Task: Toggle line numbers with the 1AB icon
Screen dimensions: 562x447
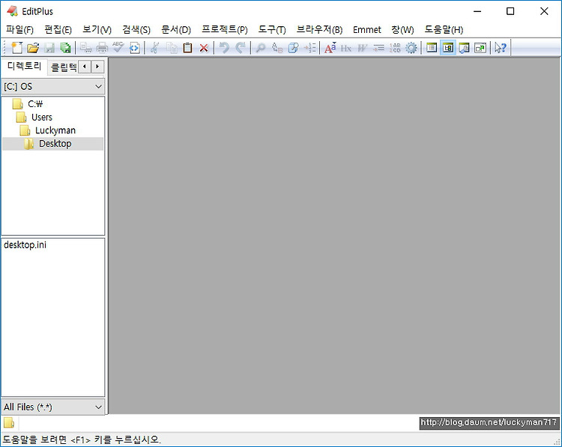Action: [395, 48]
